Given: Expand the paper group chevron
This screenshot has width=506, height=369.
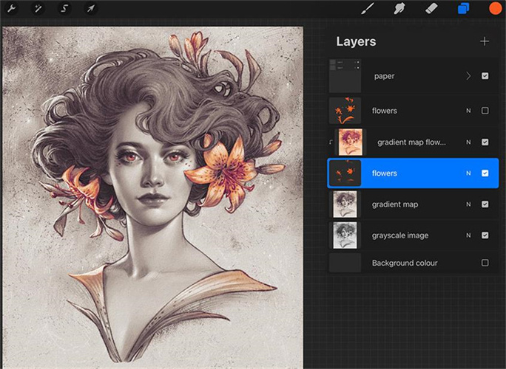Looking at the screenshot, I should point(468,76).
